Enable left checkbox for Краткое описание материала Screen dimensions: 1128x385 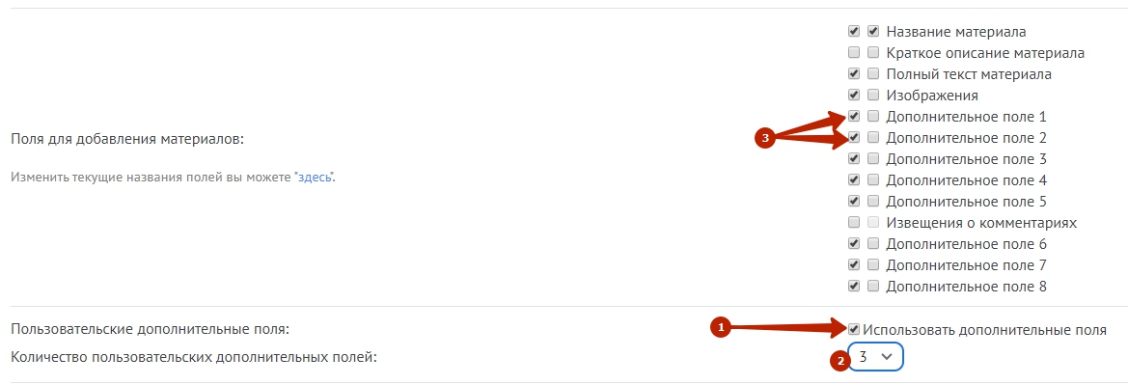[854, 52]
